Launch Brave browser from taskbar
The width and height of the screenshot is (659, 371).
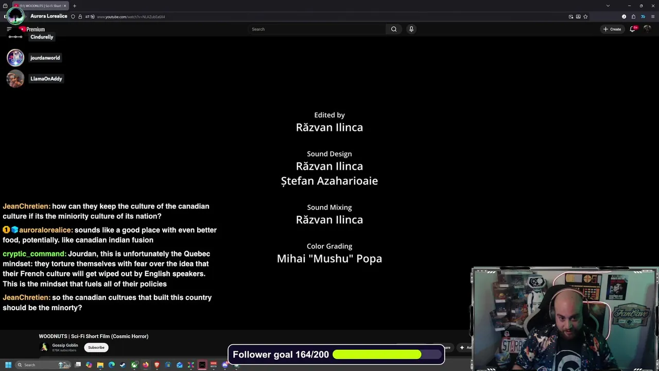click(157, 365)
